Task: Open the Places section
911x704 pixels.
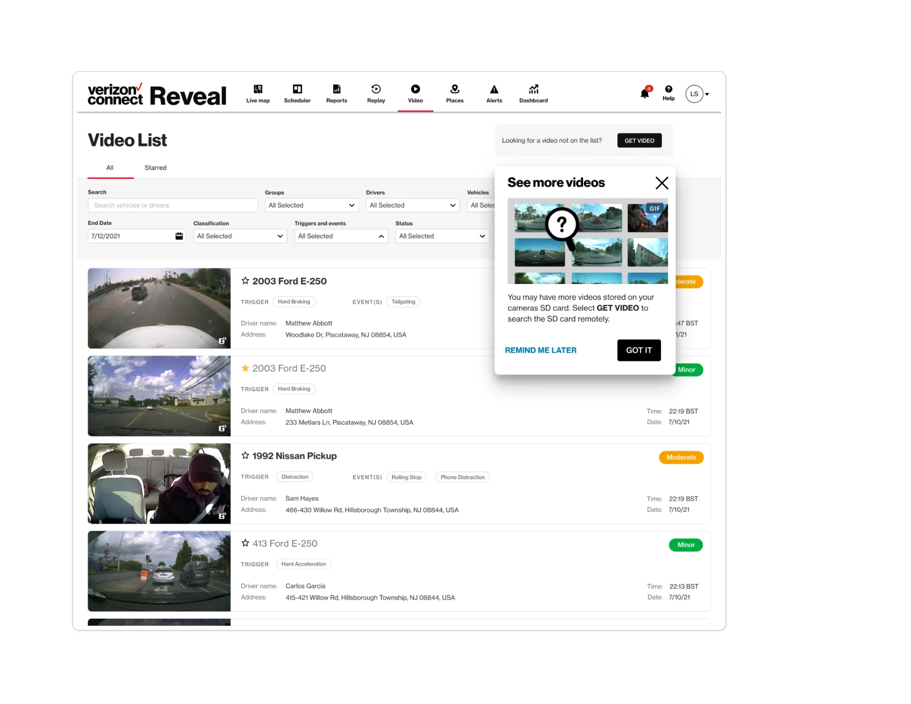Action: tap(455, 93)
